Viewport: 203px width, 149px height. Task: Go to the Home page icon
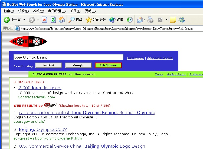[x=62, y=20]
